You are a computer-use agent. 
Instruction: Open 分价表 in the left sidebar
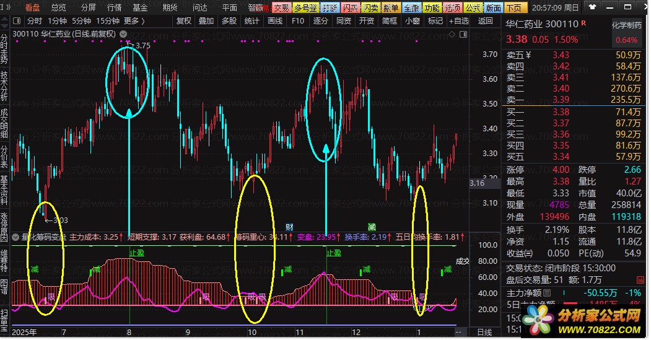4,157
